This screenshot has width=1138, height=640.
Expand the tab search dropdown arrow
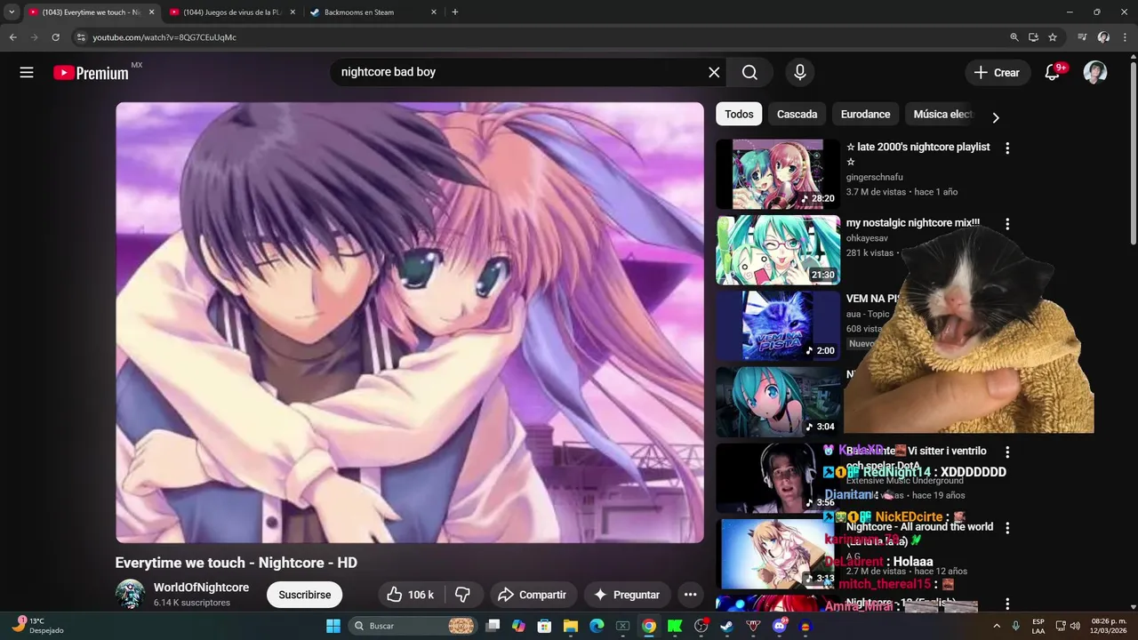(x=12, y=12)
